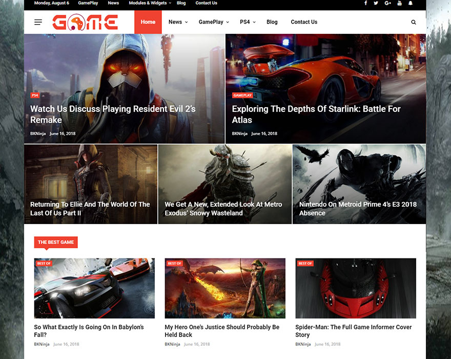
Task: Click the Monday, August 6 date text
Action: point(51,3)
